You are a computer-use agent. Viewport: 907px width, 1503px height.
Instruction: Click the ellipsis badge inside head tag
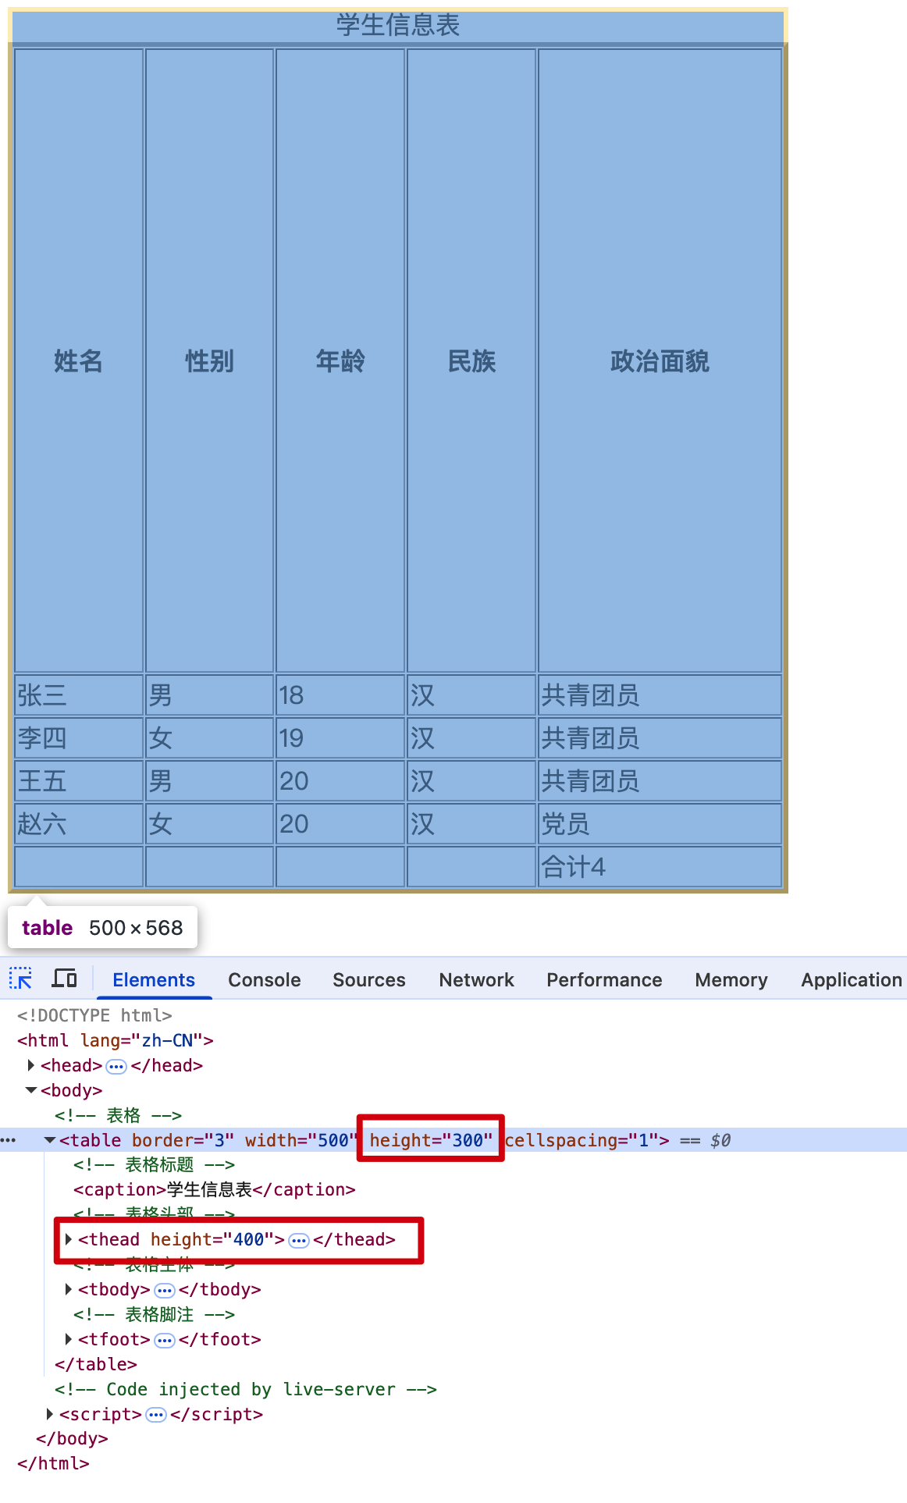(x=116, y=1066)
